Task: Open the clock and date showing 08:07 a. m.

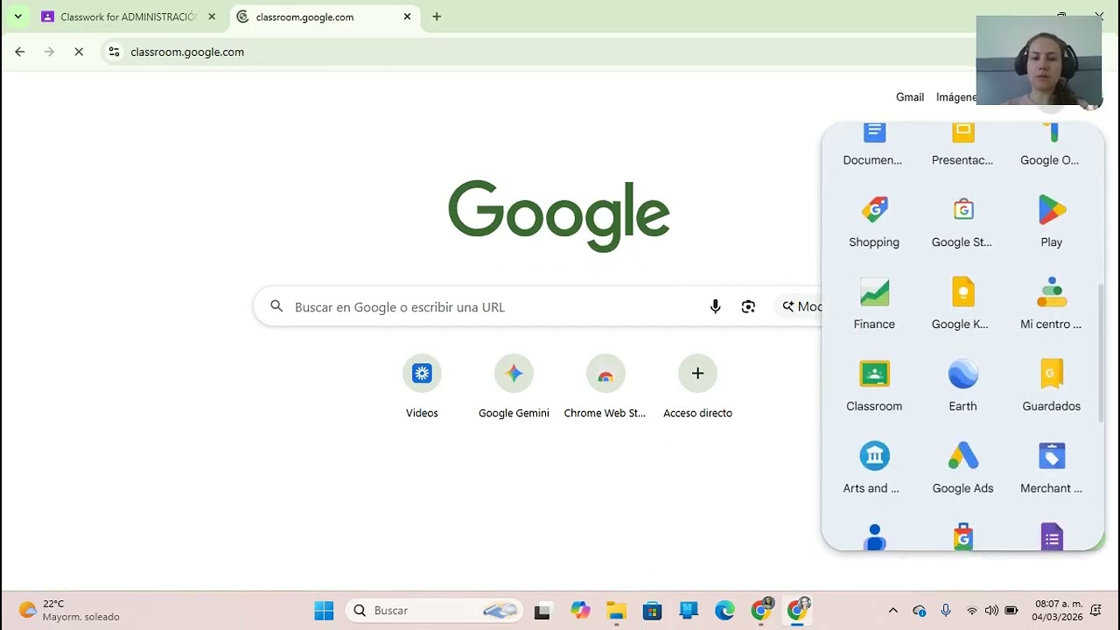Action: [1059, 611]
